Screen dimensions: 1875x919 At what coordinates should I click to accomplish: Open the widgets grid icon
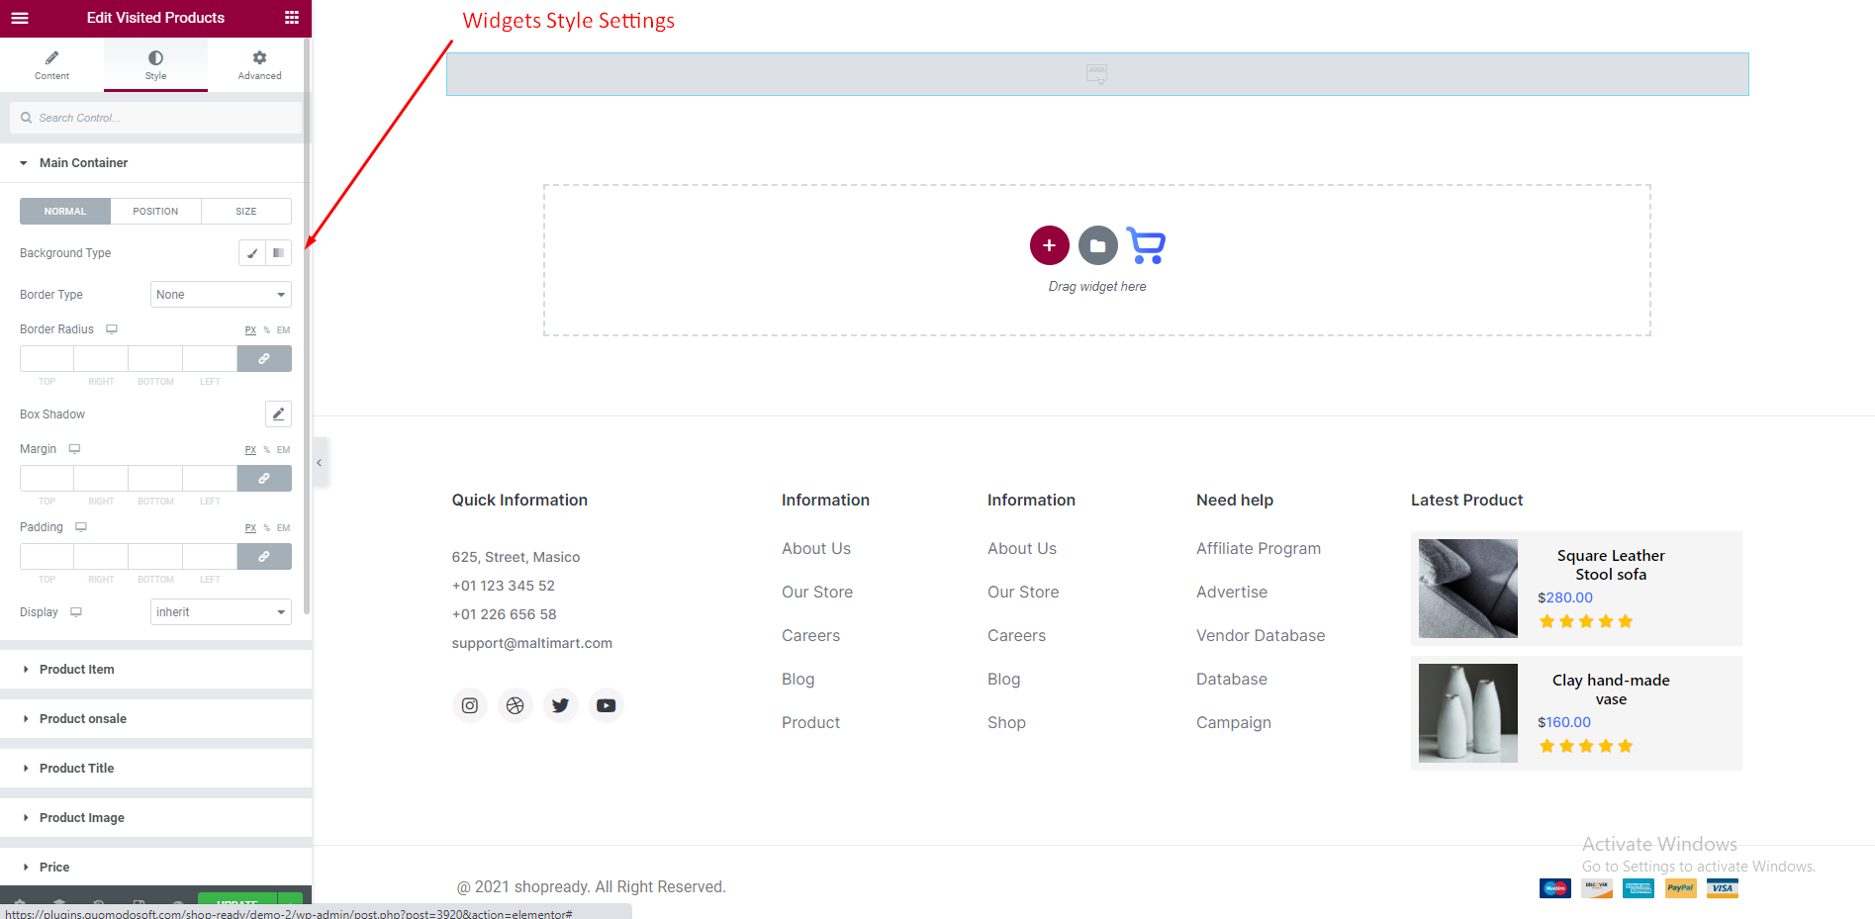tap(291, 18)
